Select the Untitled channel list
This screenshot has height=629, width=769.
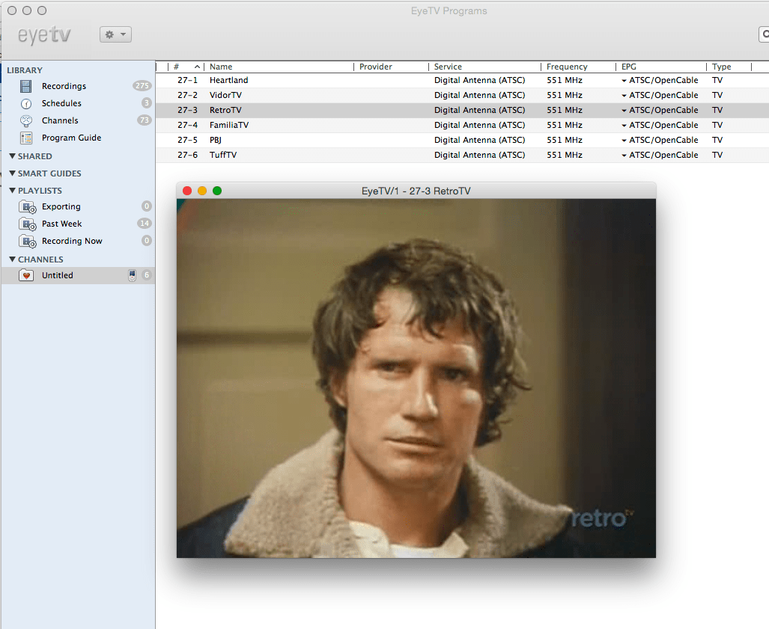click(79, 275)
